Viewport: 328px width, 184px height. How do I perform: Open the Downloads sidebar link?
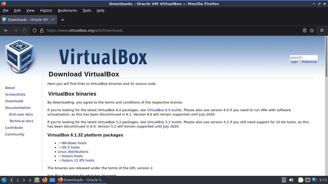click(x=14, y=101)
